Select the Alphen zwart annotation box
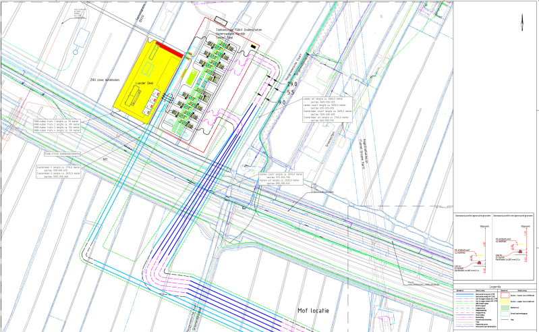This screenshot has width=539, height=332. coord(281,179)
